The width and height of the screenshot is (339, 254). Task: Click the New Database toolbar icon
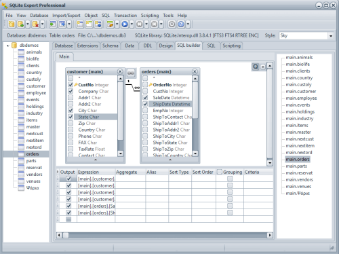click(x=12, y=24)
